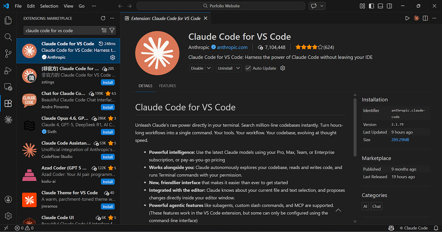Click the star rating (624)
This screenshot has width=442, height=232.
tap(315, 47)
